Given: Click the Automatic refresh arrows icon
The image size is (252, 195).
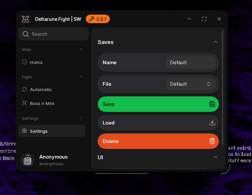Looking at the screenshot, I should pyautogui.click(x=25, y=89).
